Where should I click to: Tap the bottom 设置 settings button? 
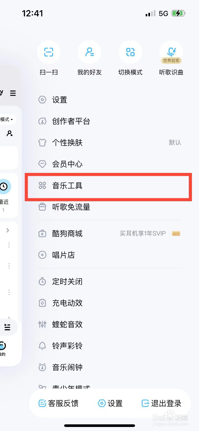pyautogui.click(x=110, y=403)
